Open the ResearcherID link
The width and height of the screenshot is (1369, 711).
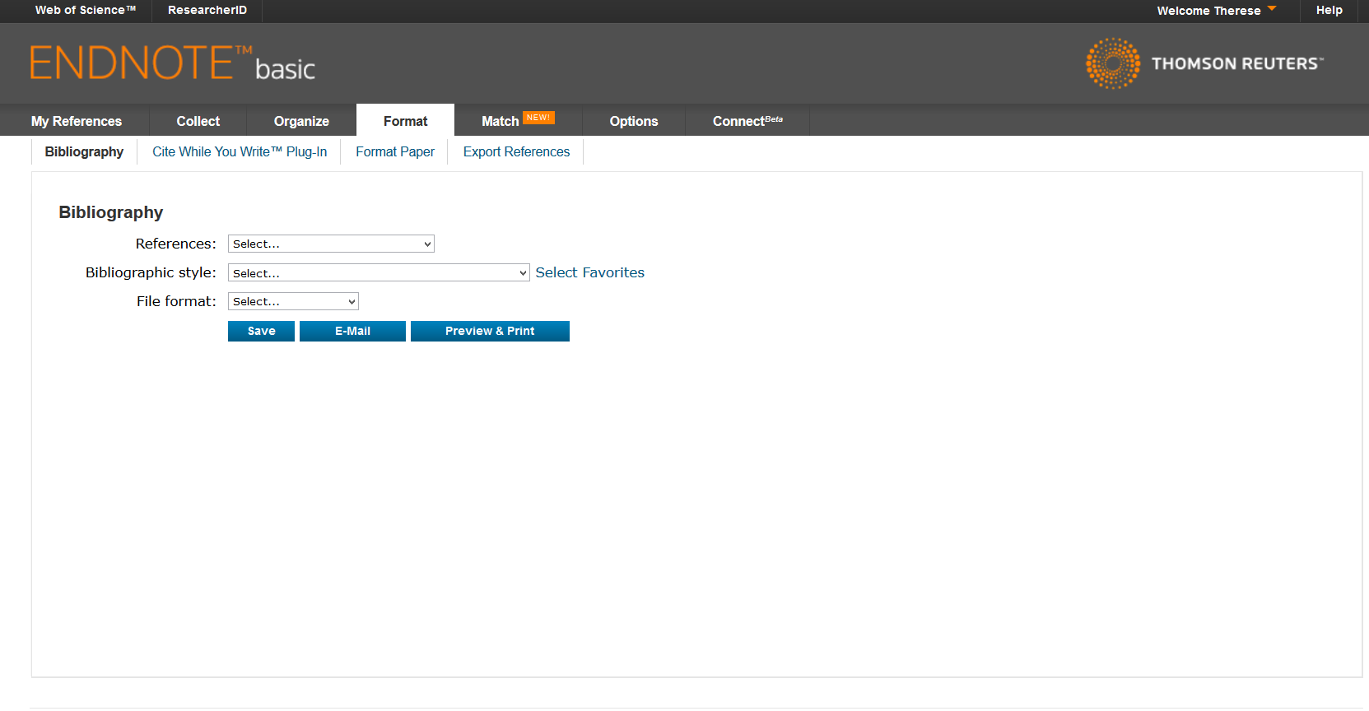click(x=207, y=10)
